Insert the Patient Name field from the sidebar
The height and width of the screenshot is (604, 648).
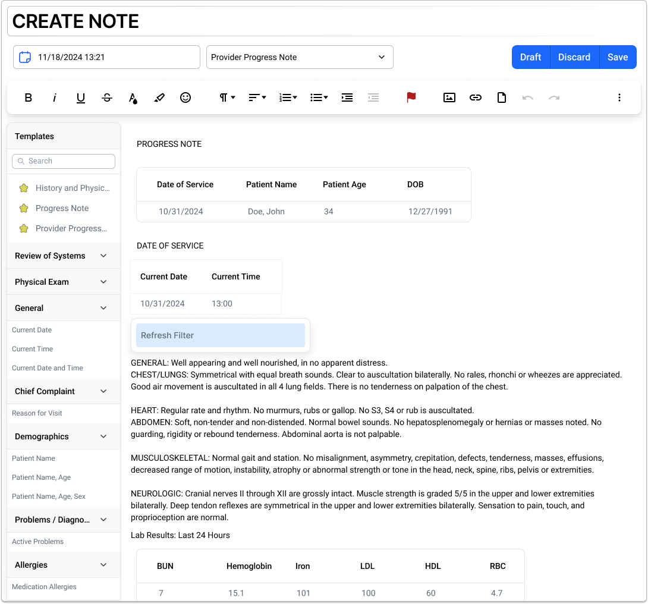pos(33,458)
